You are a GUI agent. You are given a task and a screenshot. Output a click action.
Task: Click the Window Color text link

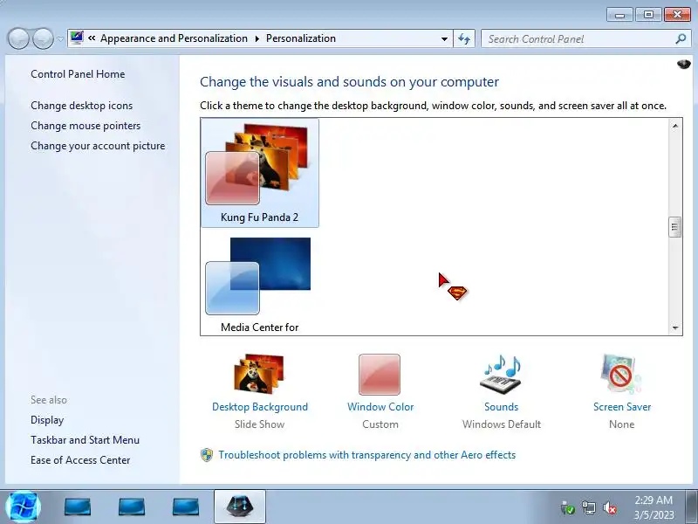pos(380,407)
